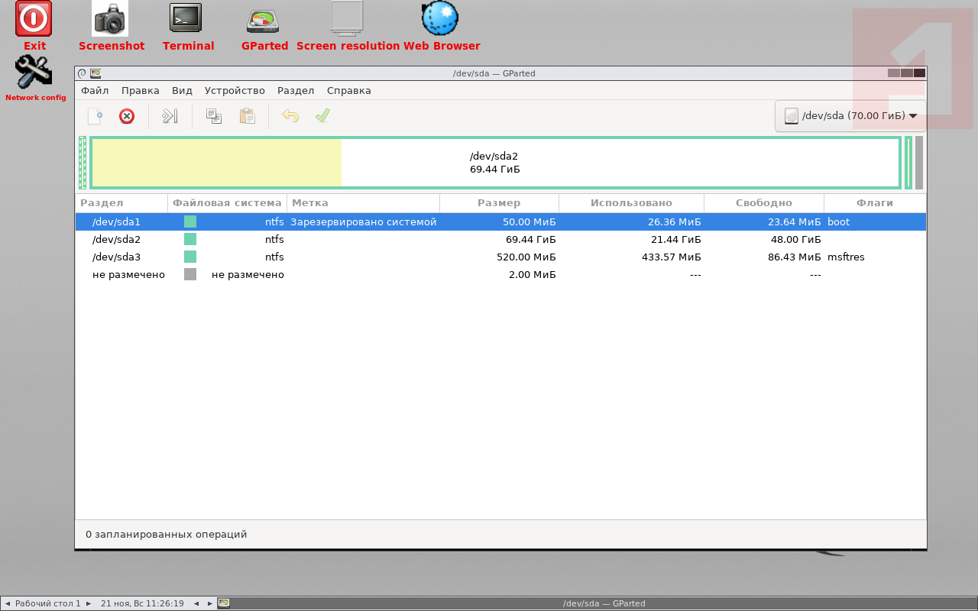Select partition /dev/sda1 in the list
978x611 pixels.
pyautogui.click(x=116, y=221)
